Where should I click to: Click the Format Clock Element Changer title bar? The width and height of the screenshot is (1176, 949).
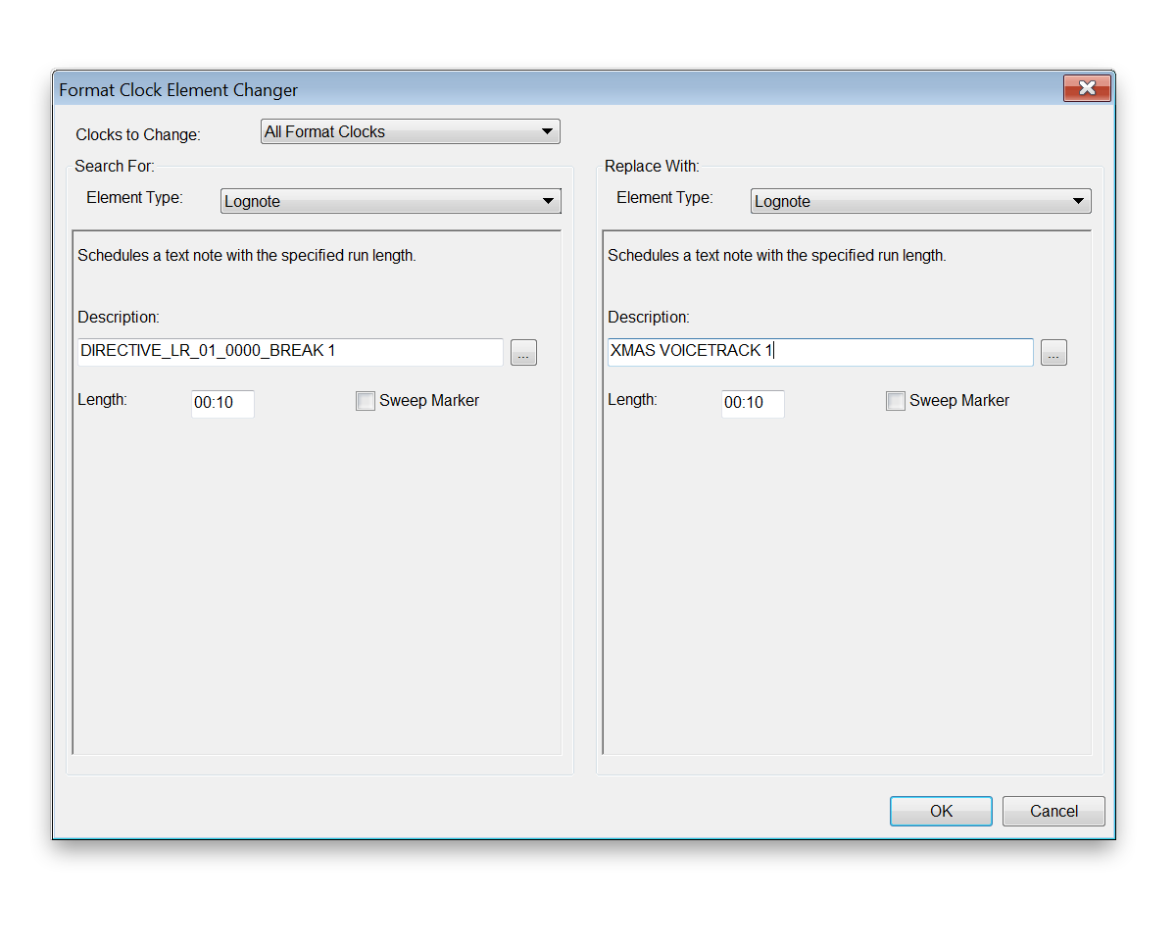pyautogui.click(x=490, y=89)
